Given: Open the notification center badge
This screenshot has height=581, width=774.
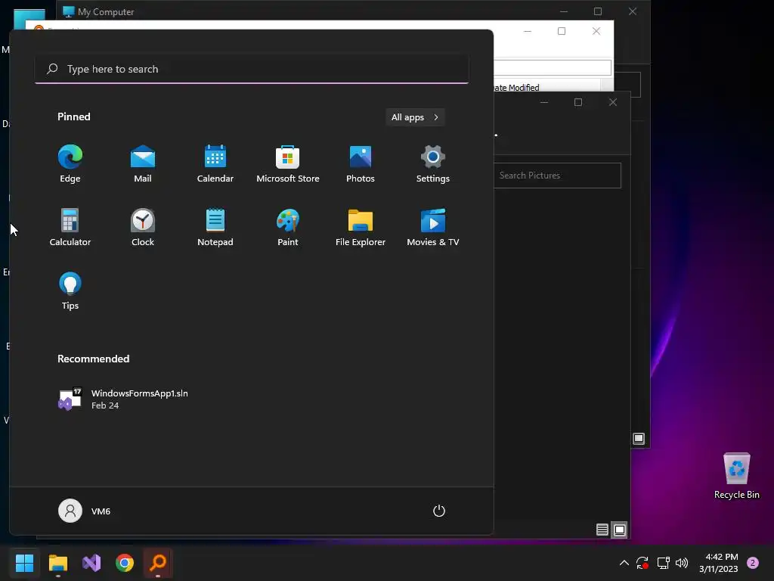Looking at the screenshot, I should click(x=753, y=563).
